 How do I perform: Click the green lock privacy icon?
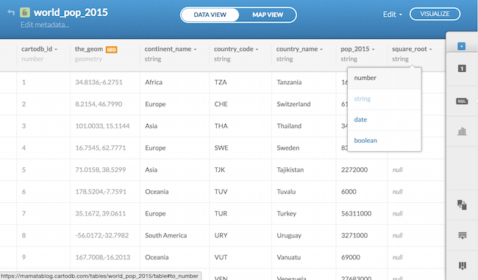[x=25, y=12]
